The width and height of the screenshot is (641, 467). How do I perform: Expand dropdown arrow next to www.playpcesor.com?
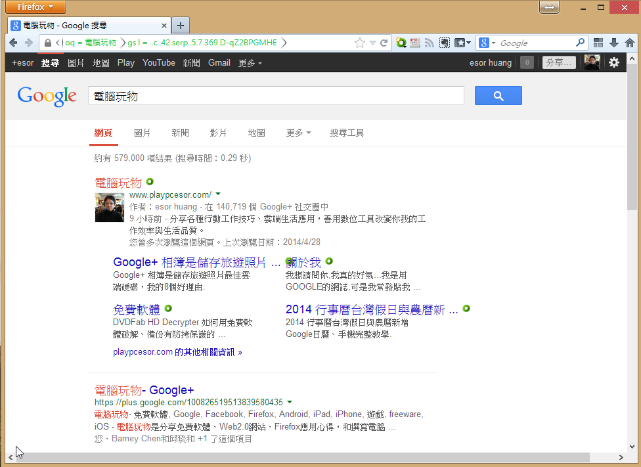click(218, 194)
